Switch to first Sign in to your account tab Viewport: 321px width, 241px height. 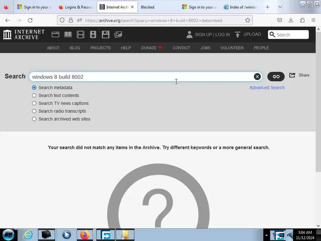click(x=34, y=7)
